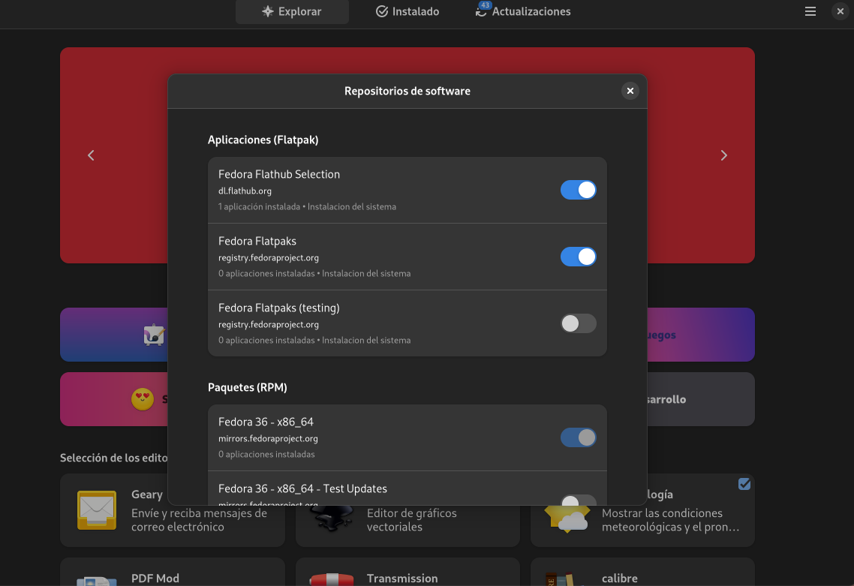
Task: Open the hamburger main menu
Action: coord(810,11)
